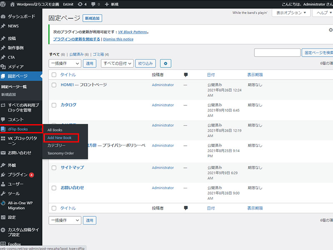Image resolution: width=333 pixels, height=250 pixels.
Task: Dismiss the plugin update notice with X
Action: pyautogui.click(x=330, y=30)
